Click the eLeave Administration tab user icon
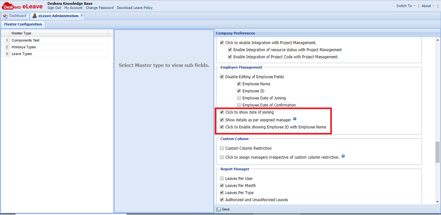441x215 pixels. (x=35, y=16)
